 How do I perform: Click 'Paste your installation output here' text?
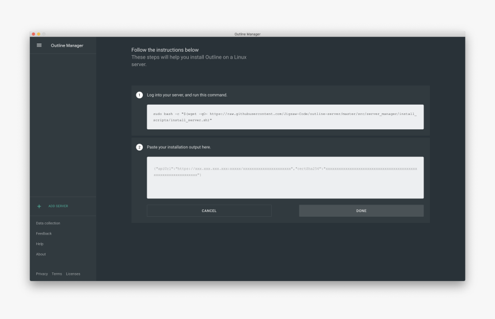[x=178, y=147]
